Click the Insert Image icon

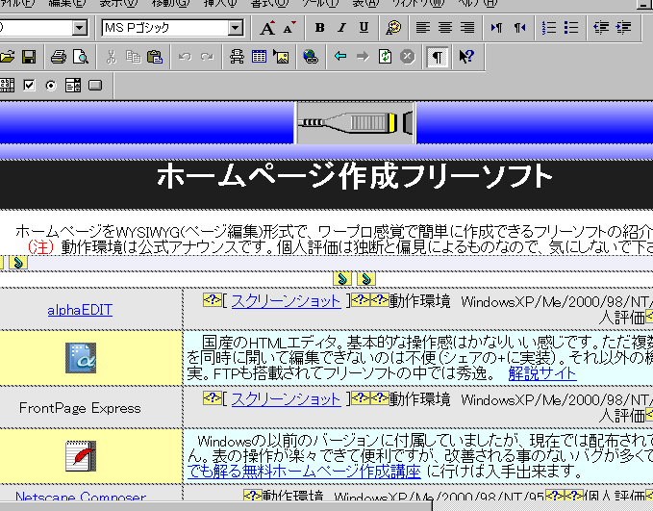(281, 57)
